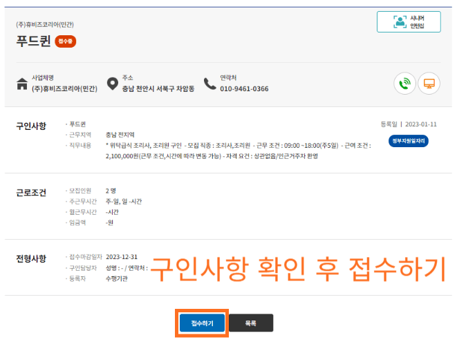Open the 시니어 인턴십 badge button
This screenshot has height=351, width=457.
pyautogui.click(x=409, y=22)
